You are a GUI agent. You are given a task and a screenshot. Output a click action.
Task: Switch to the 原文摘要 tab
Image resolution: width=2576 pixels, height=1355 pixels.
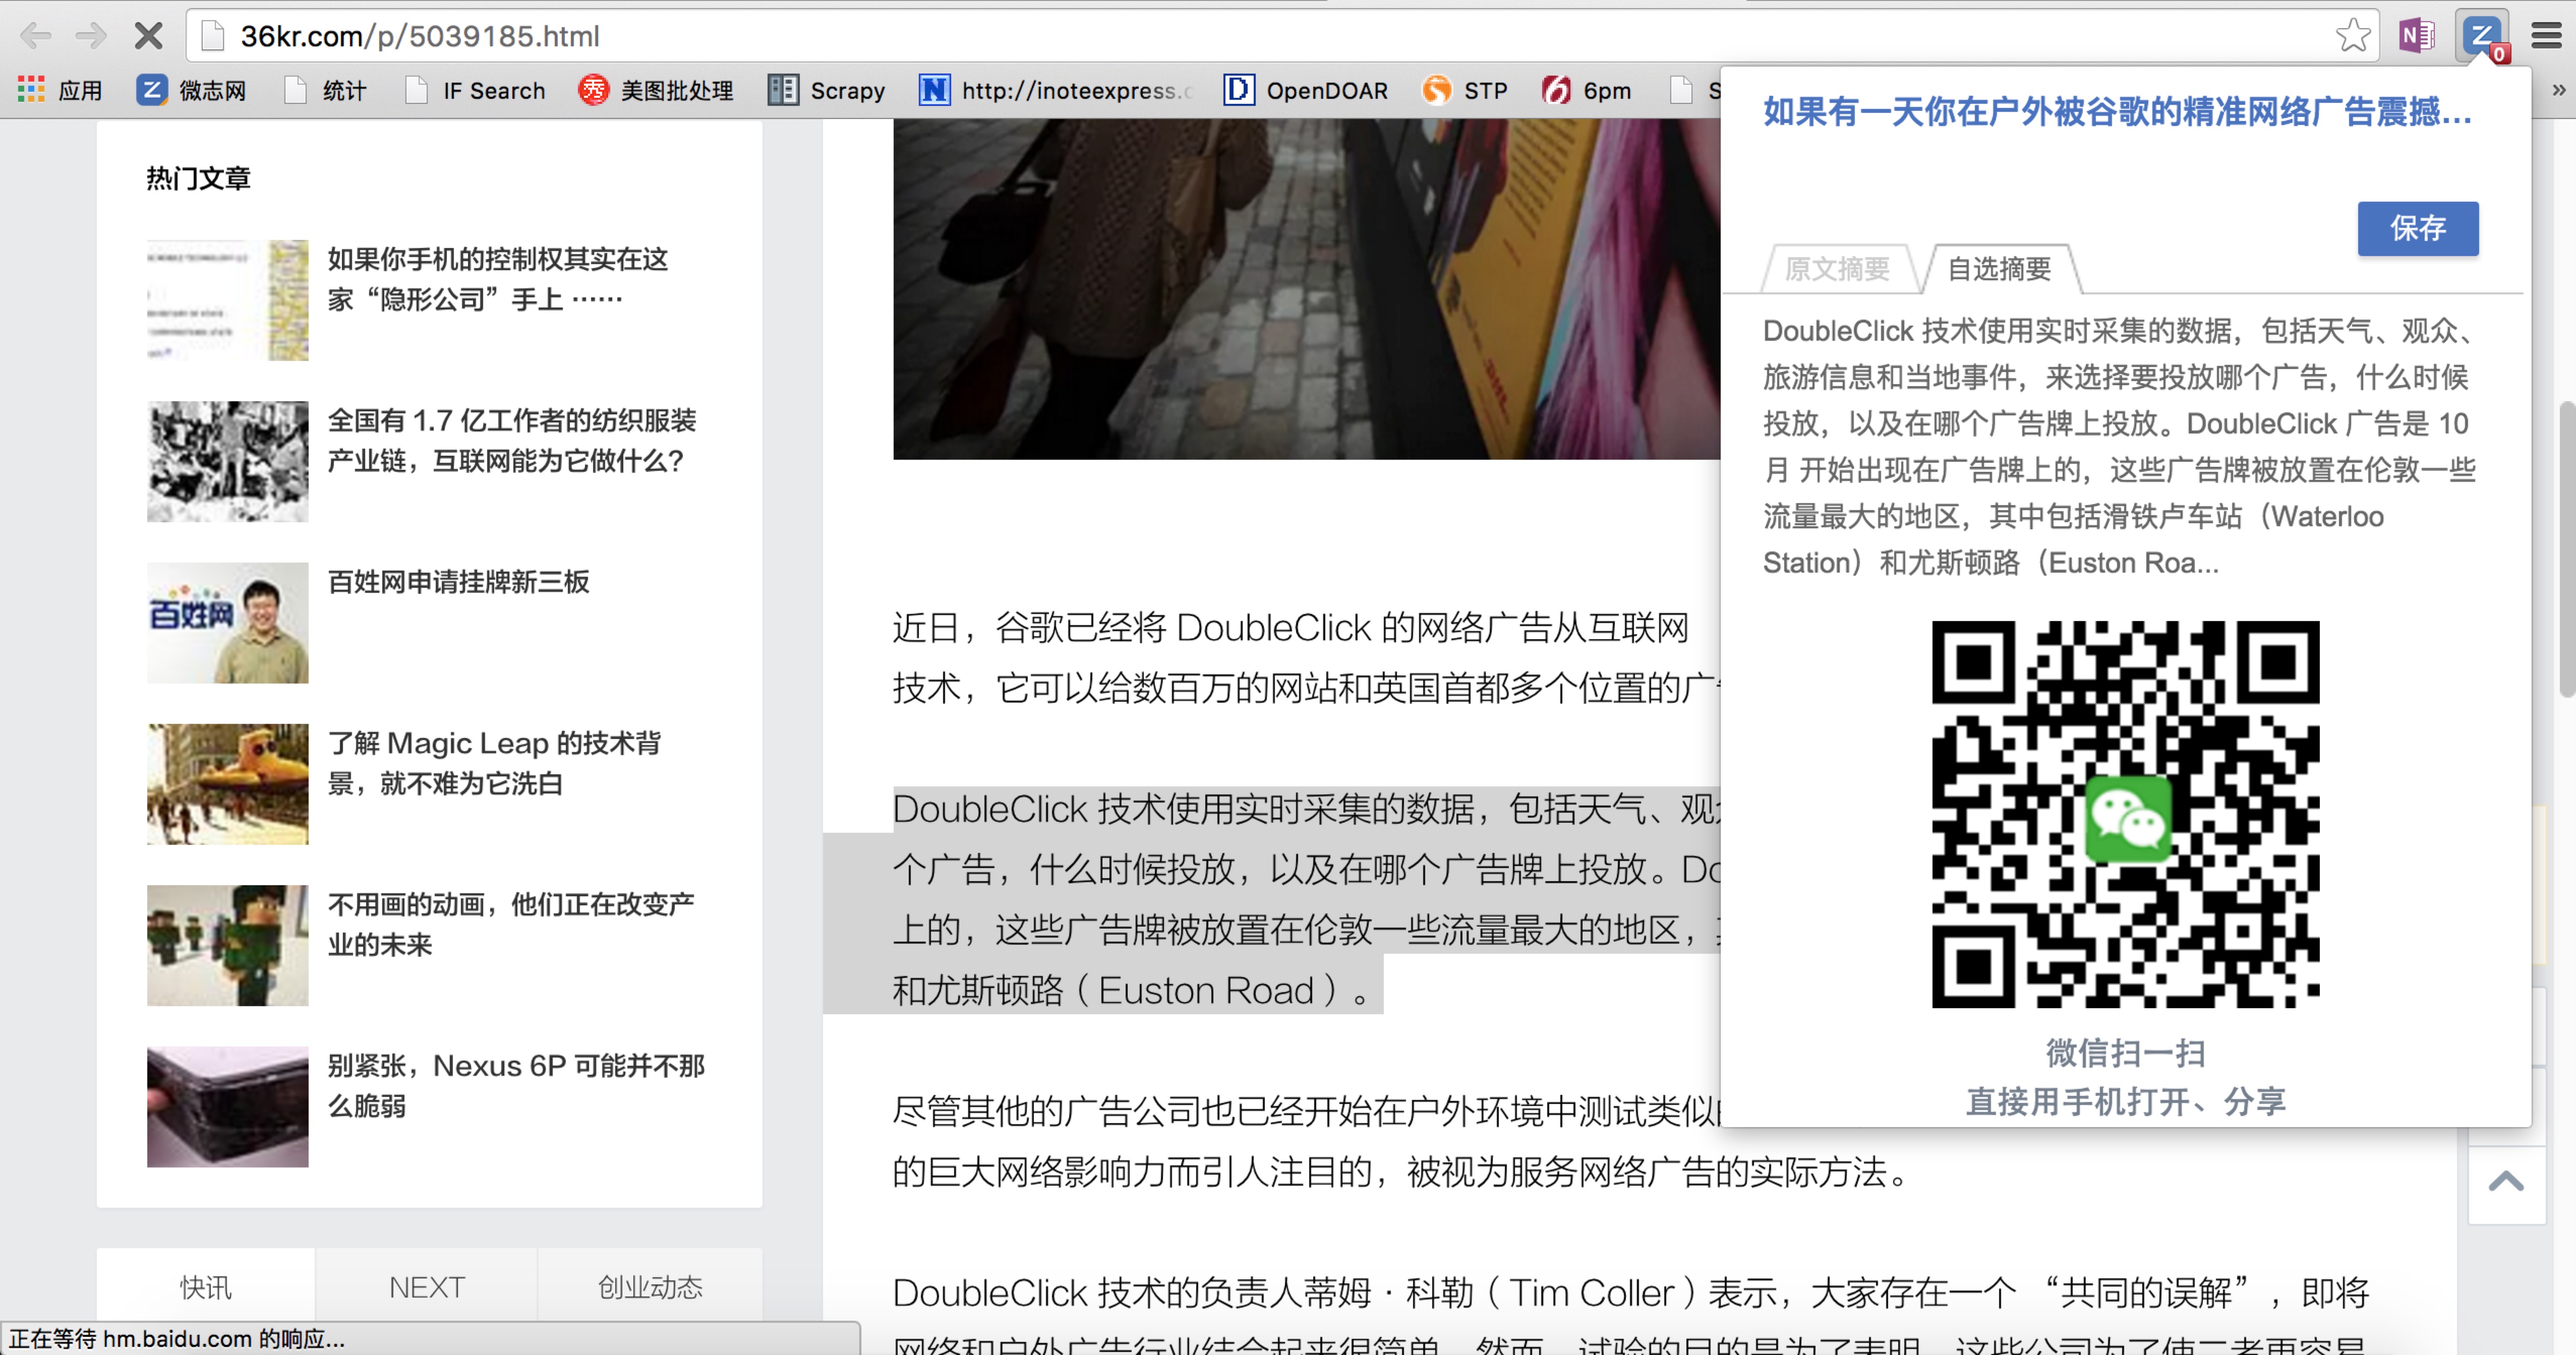(1837, 269)
